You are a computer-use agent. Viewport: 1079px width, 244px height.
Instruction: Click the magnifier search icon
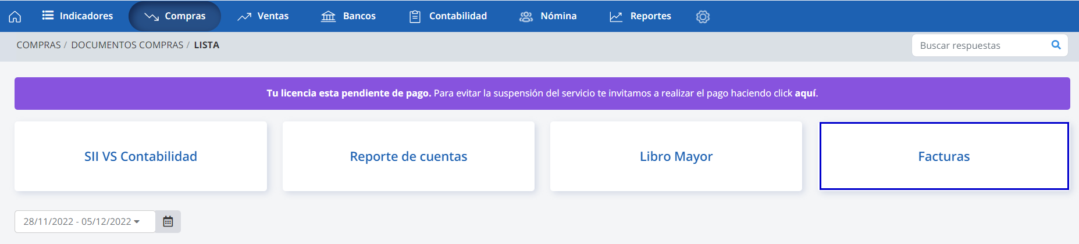[1056, 45]
